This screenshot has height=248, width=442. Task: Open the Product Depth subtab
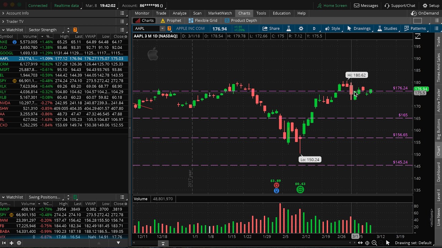[x=241, y=21]
